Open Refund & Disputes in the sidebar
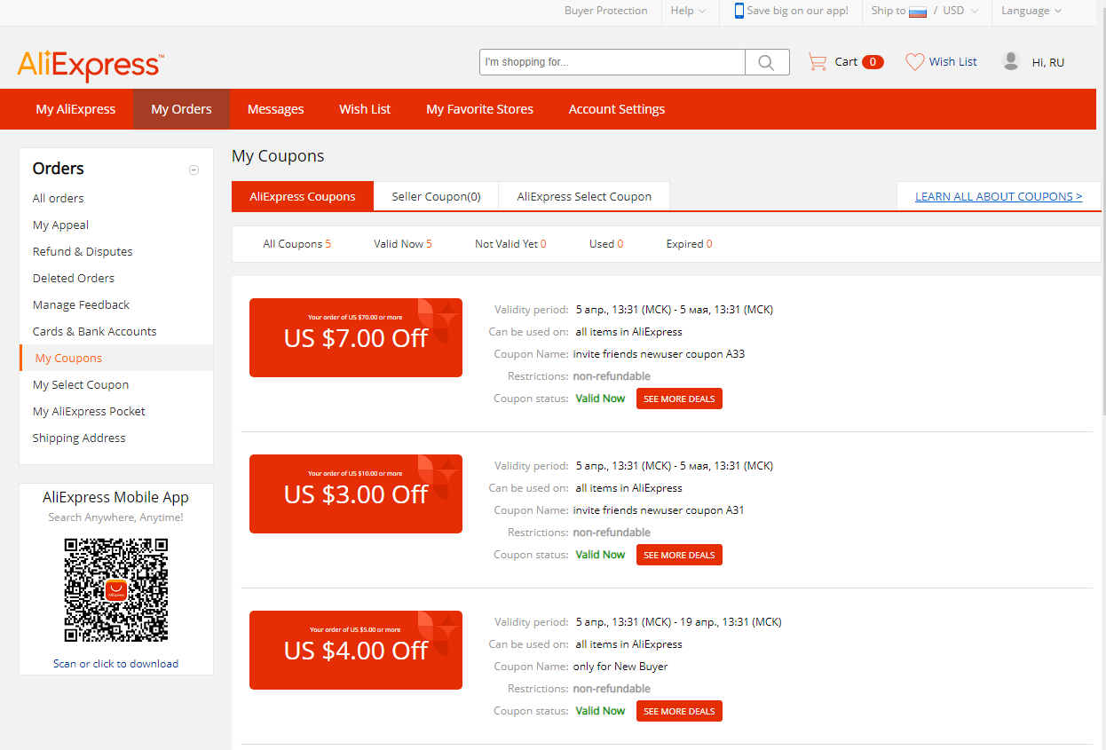 tap(83, 251)
